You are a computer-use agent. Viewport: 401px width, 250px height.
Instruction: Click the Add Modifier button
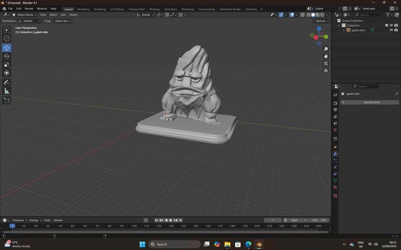coord(370,102)
